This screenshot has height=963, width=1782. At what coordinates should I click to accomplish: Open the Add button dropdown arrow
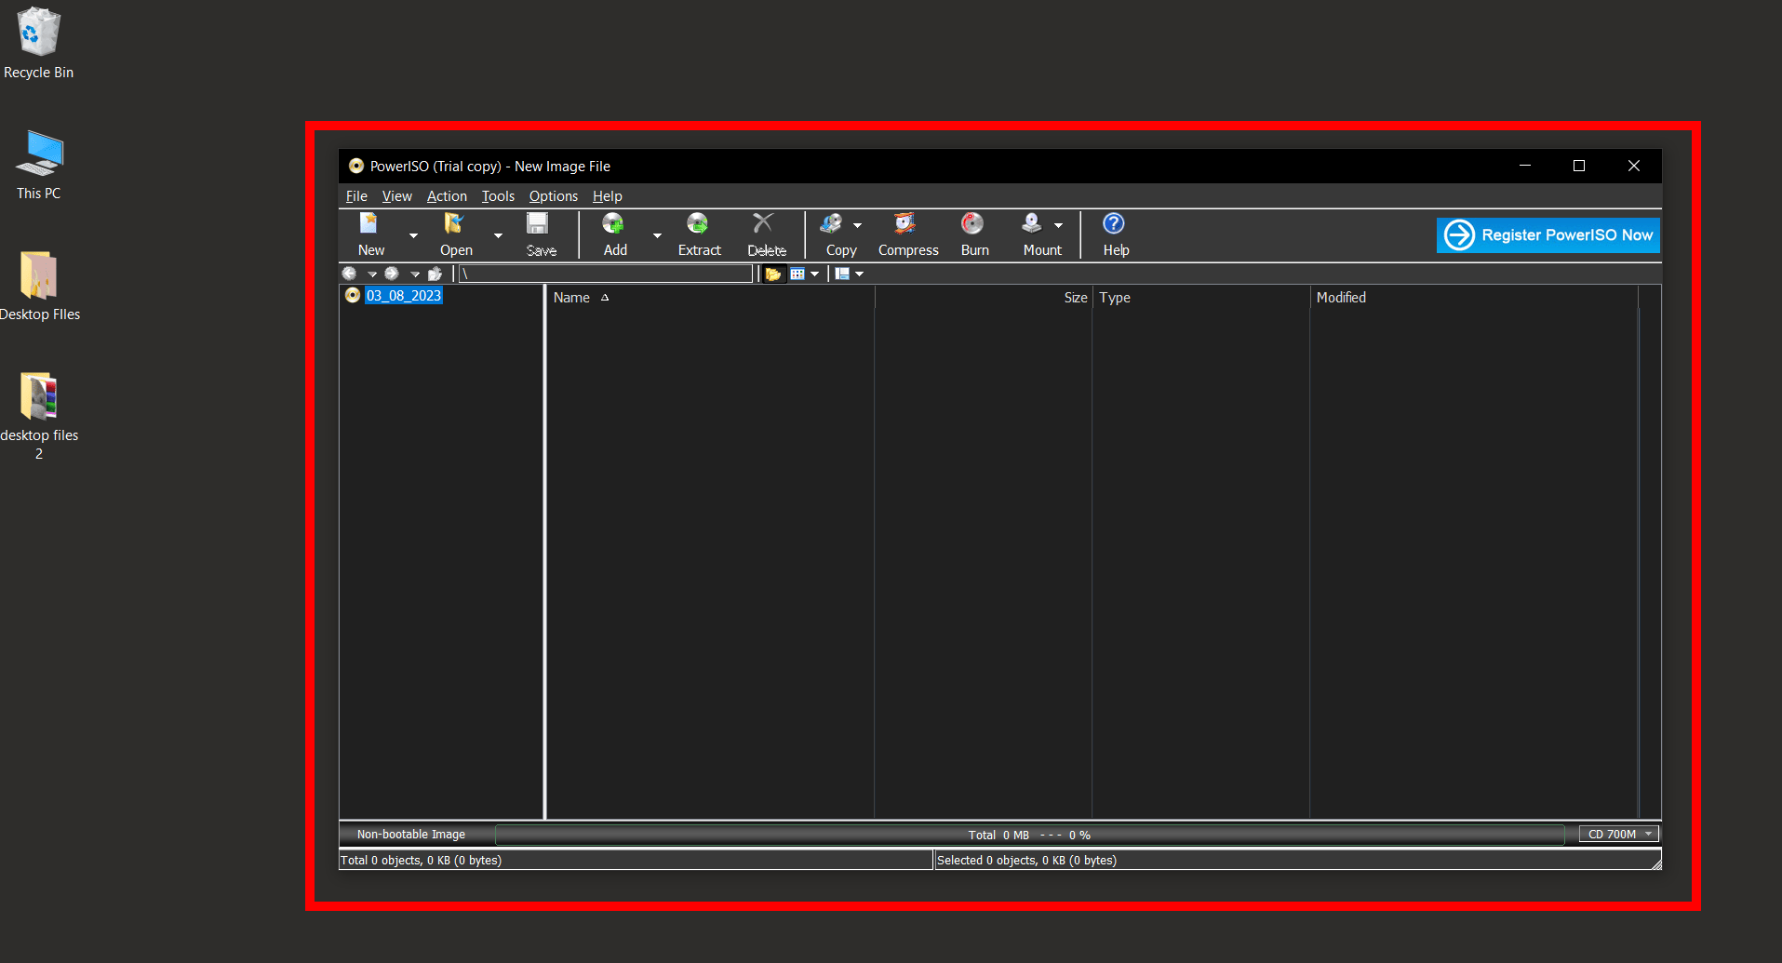657,235
